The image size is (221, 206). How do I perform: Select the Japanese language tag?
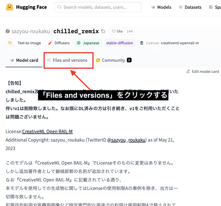pyautogui.click(x=88, y=43)
